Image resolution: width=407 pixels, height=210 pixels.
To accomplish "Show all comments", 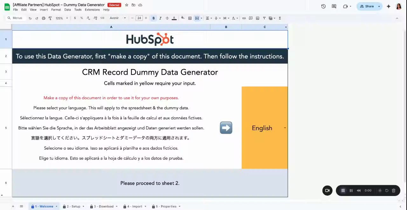I will pos(334,6).
